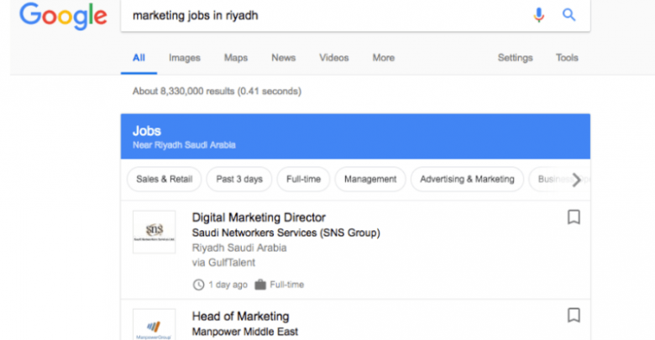655x340 pixels.
Task: Start voice search with microphone icon
Action: [539, 15]
